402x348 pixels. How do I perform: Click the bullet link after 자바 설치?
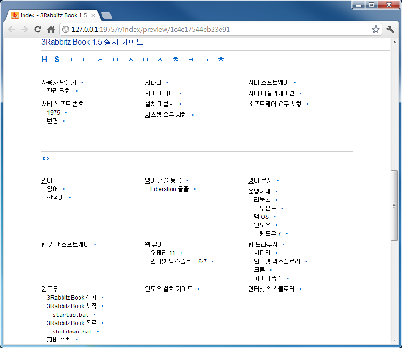point(77,340)
